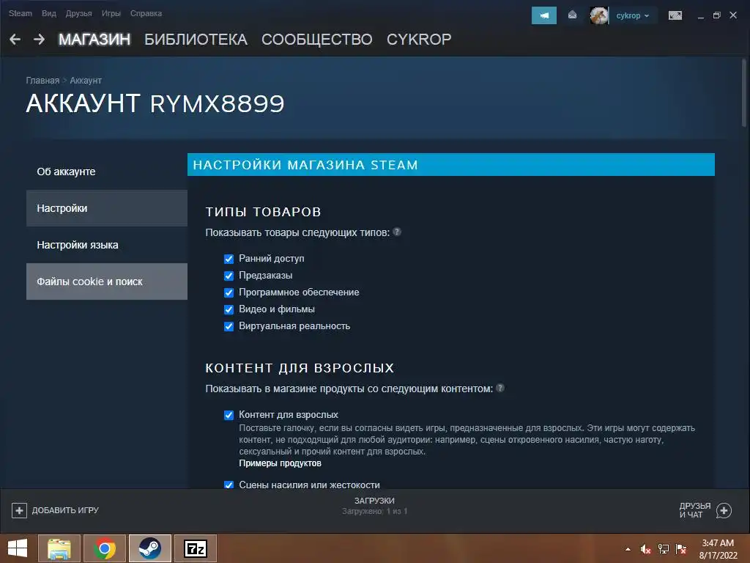This screenshot has width=750, height=563.
Task: Click help icon beside adult content text
Action: (x=500, y=388)
